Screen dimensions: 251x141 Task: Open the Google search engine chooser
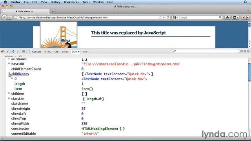pyautogui.click(x=175, y=17)
